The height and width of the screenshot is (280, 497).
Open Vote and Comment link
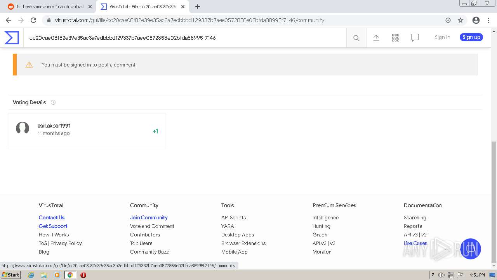tap(152, 226)
